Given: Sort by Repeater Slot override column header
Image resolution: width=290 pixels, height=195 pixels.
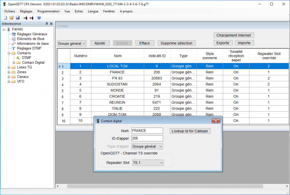Looking at the screenshot, I should click(x=269, y=56).
